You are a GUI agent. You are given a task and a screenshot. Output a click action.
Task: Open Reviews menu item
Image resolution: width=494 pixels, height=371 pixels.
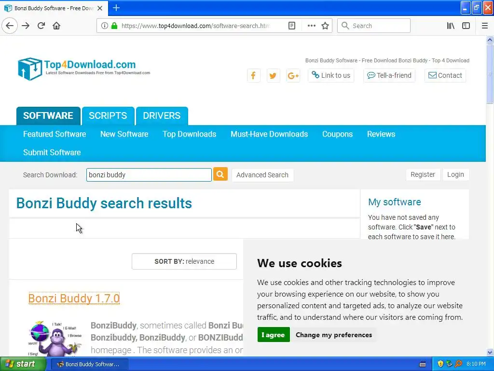[x=381, y=134]
